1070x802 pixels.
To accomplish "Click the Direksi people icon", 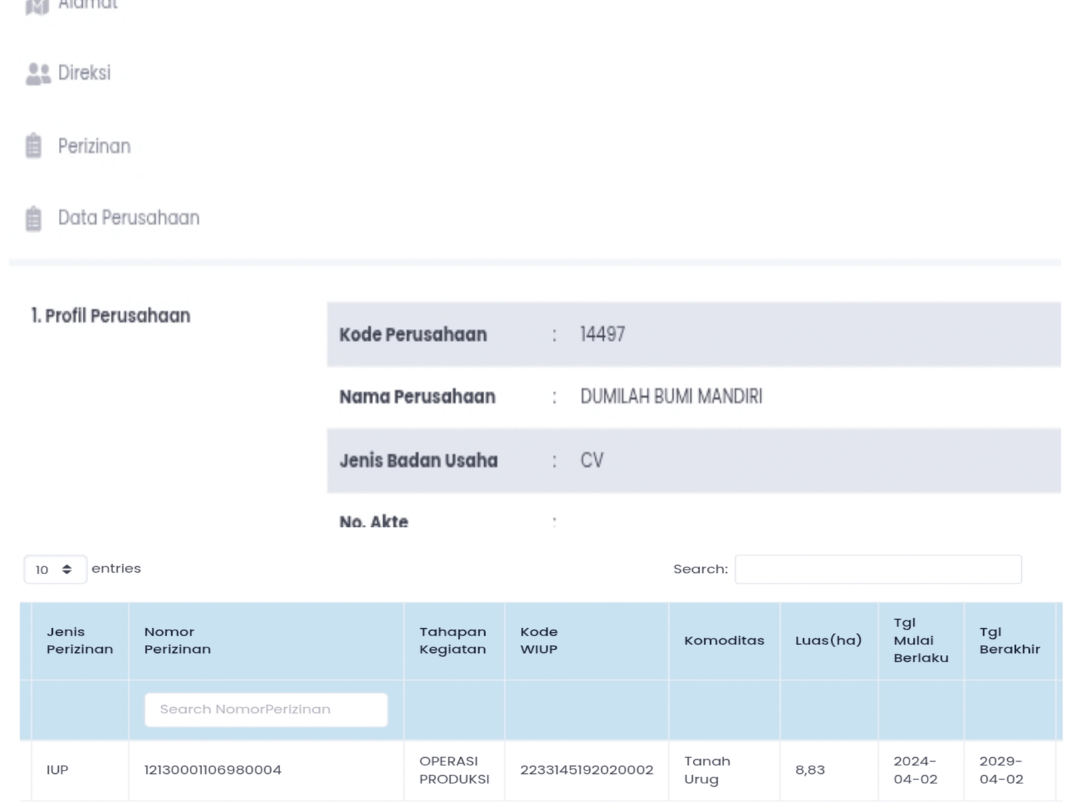I will [38, 74].
